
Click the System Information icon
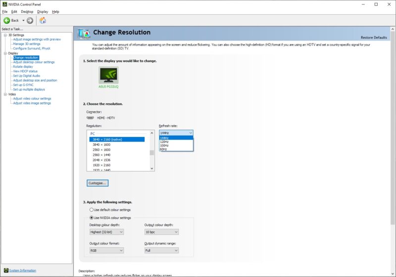6,271
